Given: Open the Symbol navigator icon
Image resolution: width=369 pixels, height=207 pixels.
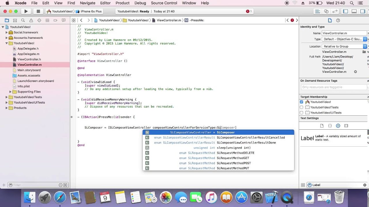Looking at the screenshot, I should tap(15, 20).
